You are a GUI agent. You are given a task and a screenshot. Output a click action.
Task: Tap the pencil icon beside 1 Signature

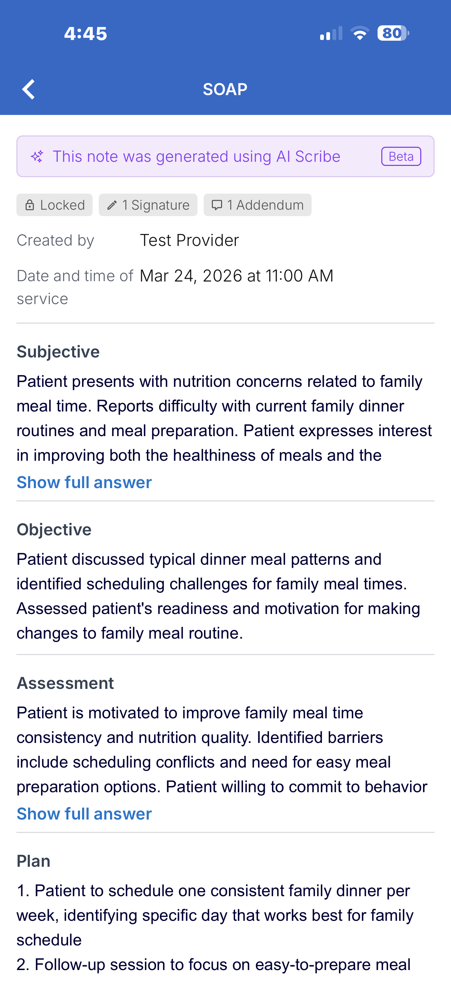click(x=112, y=205)
